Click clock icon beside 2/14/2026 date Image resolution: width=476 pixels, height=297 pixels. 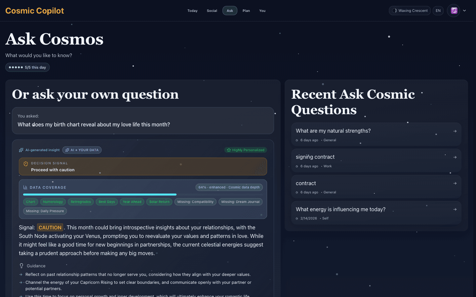(x=297, y=218)
